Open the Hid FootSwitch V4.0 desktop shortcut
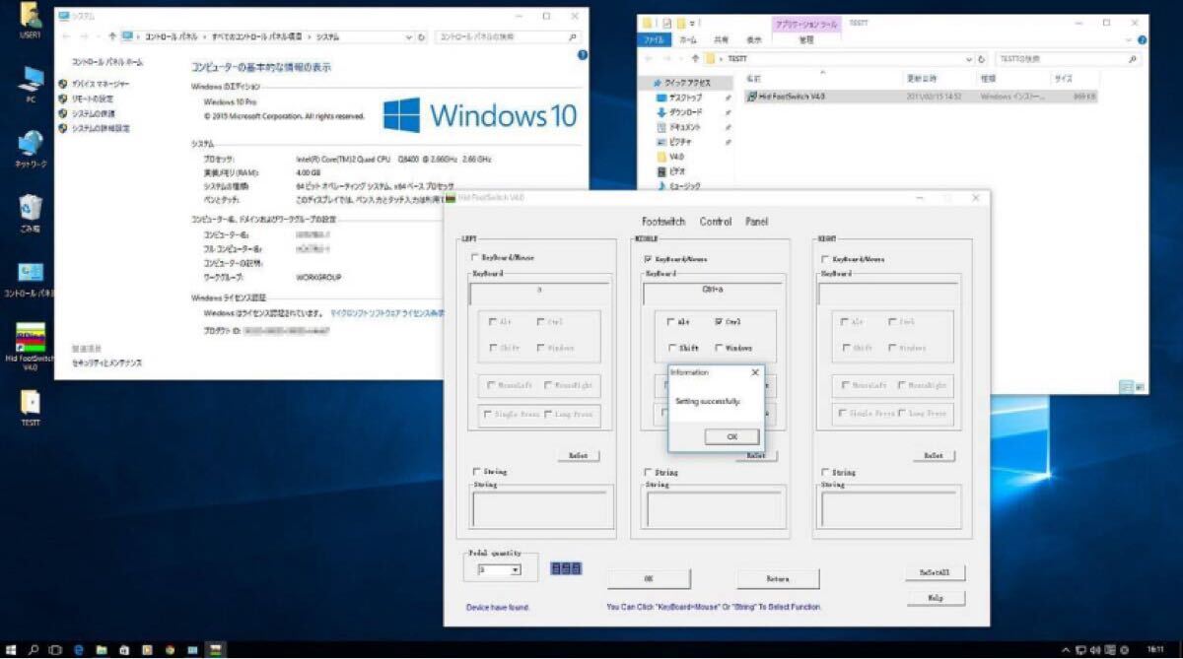 coord(31,338)
